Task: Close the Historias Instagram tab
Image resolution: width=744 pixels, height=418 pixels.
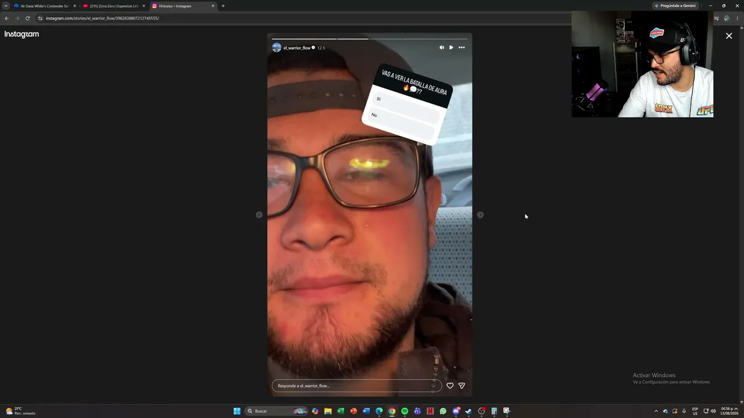Action: point(213,6)
